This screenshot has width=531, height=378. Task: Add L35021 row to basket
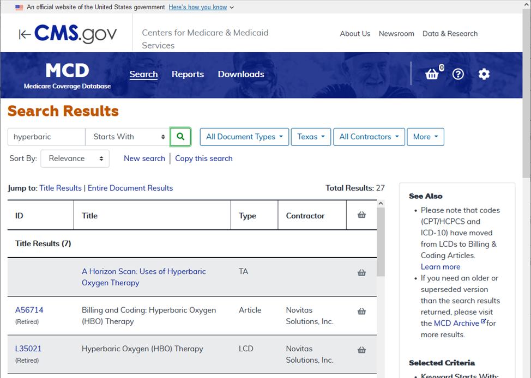pyautogui.click(x=361, y=350)
